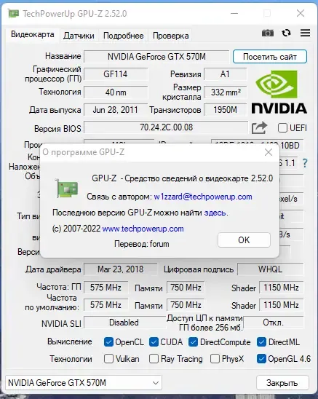Toggle the UEFI checkbox

(282, 127)
